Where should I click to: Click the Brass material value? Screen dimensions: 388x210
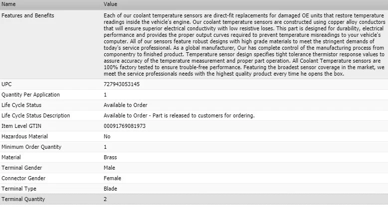click(x=110, y=157)
